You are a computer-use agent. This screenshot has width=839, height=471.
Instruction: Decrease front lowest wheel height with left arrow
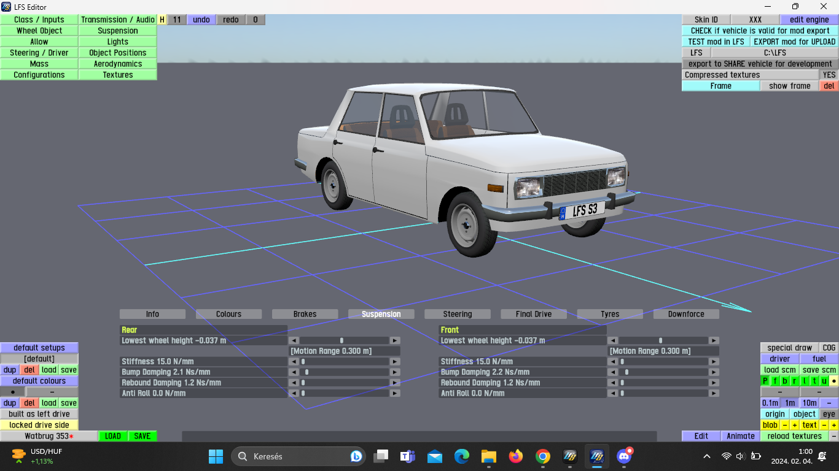613,340
